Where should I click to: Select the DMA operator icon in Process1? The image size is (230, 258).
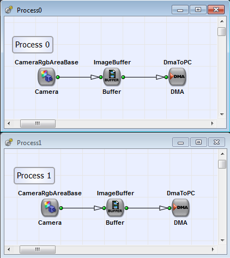[x=180, y=208]
